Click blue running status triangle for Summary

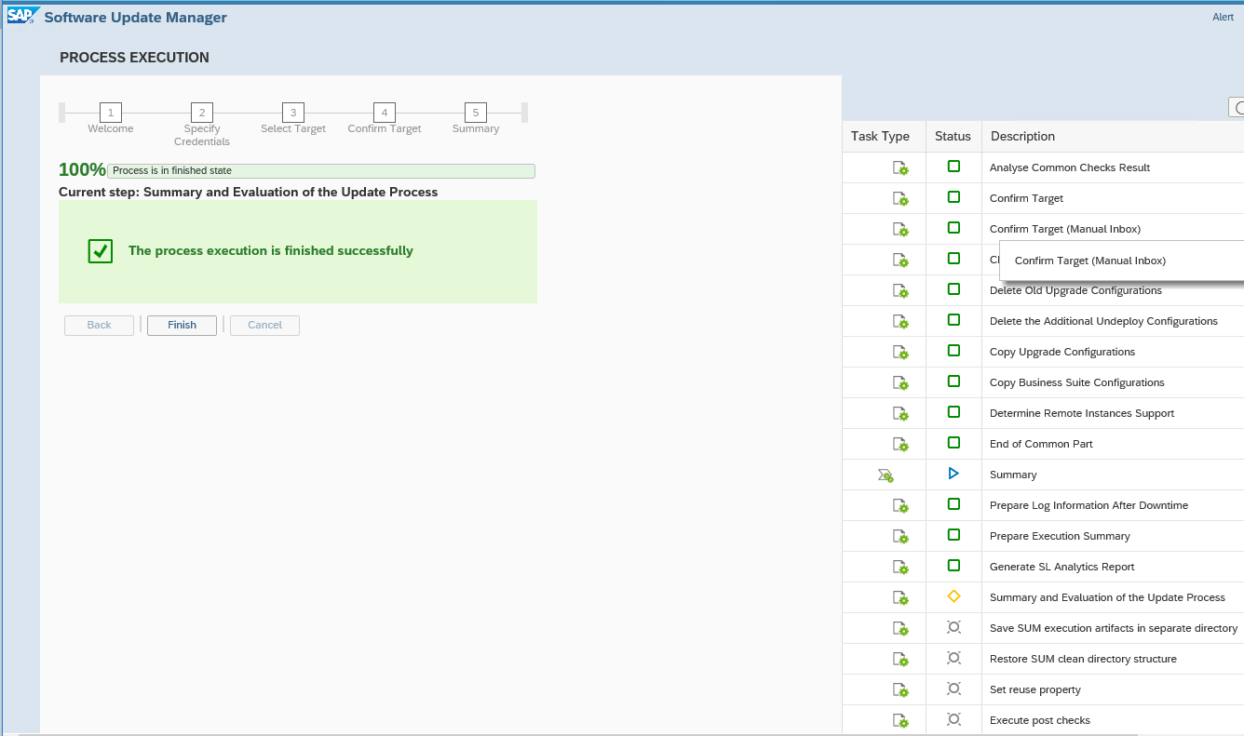[953, 474]
